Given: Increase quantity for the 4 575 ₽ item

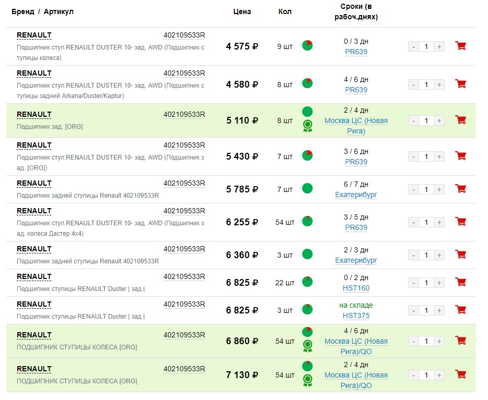Looking at the screenshot, I should coord(439,46).
